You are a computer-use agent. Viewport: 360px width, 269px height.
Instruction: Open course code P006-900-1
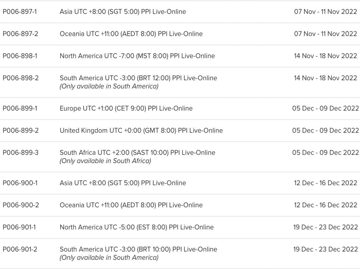[20, 183]
